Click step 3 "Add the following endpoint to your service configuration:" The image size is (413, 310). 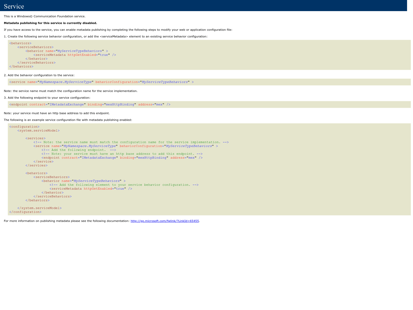pos(47,98)
